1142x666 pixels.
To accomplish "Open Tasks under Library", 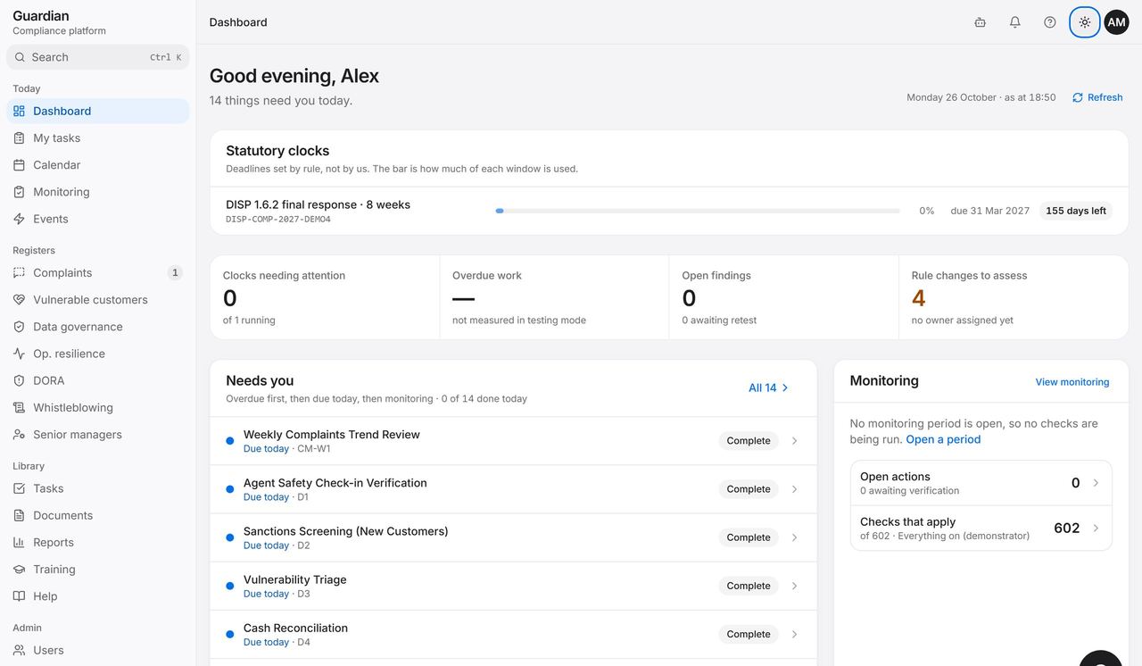I will [98, 488].
